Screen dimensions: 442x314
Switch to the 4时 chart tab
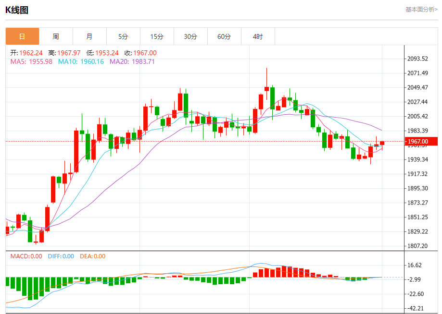coord(258,36)
